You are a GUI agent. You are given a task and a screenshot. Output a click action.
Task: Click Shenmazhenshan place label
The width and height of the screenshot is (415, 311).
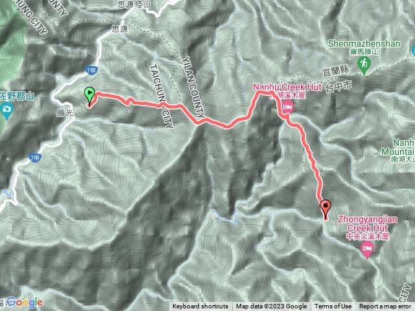point(364,43)
